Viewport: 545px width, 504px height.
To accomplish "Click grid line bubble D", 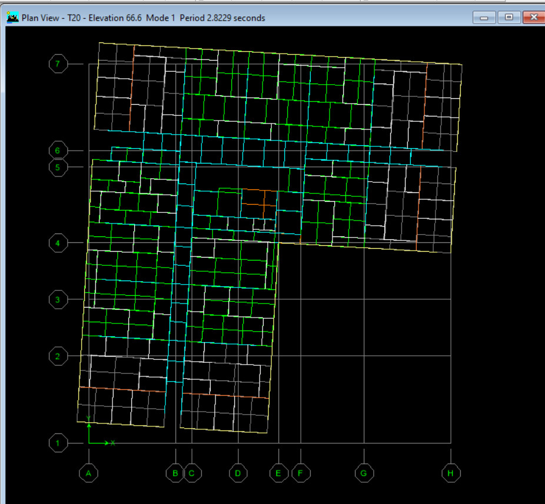I will (238, 473).
